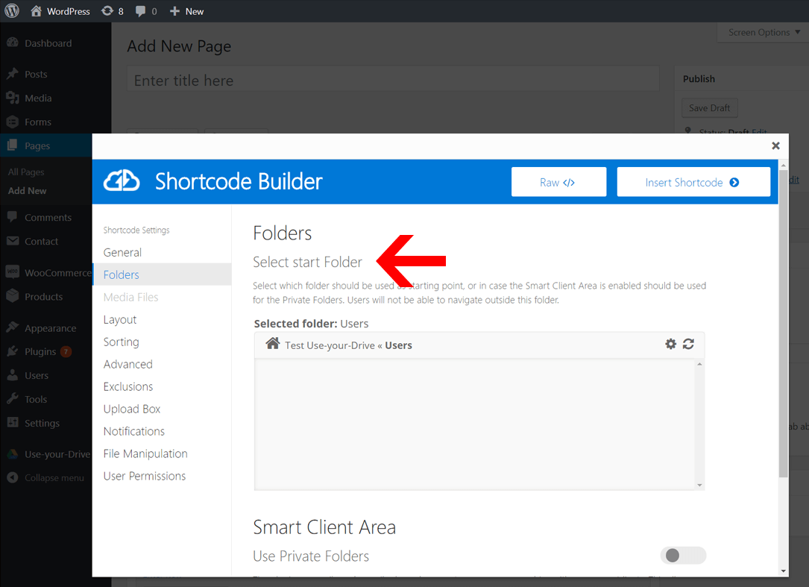Viewport: 809px width, 587px height.
Task: Open Forms in the admin sidebar
Action: coord(38,122)
